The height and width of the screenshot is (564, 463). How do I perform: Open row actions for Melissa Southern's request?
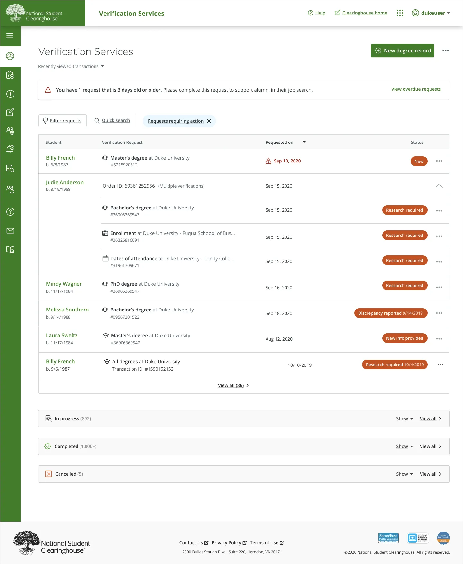coord(439,313)
